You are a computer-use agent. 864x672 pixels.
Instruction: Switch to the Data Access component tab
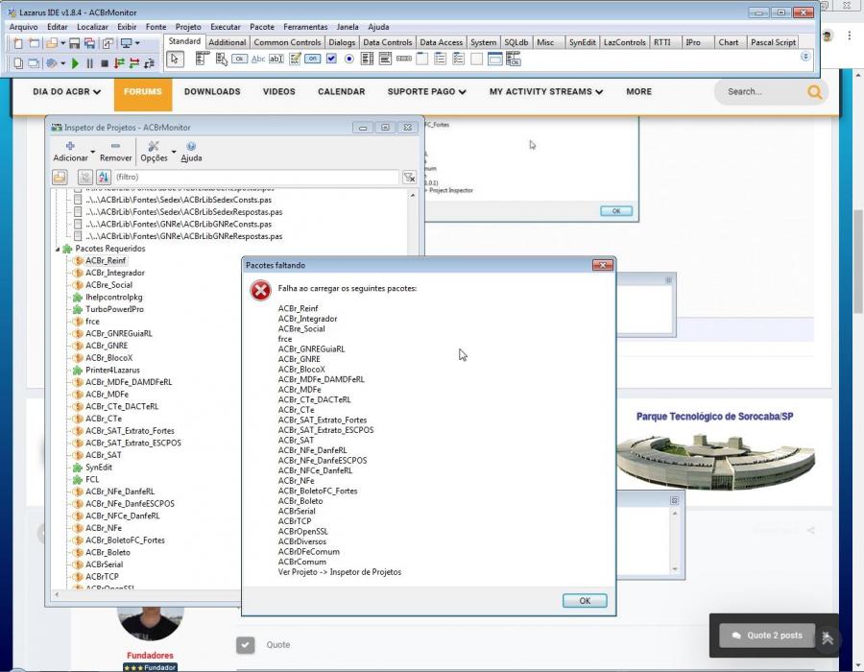441,42
